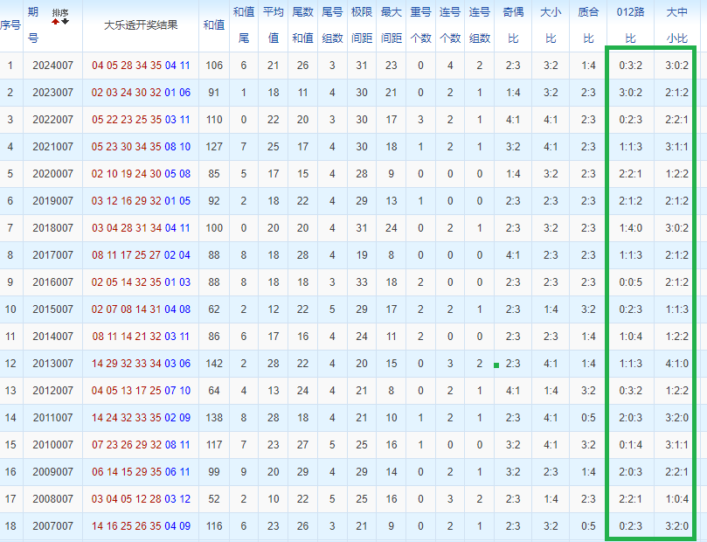
Task: Click the red ascending sort arrow
Action: [57, 21]
